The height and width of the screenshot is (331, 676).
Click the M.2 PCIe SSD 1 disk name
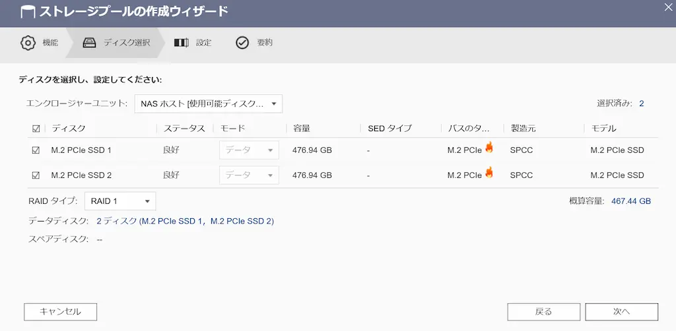[x=81, y=150]
